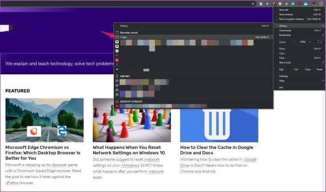This screenshot has height=192, width=326.
Task: Open Settings from the Chrome menu
Action: pyautogui.click(x=299, y=76)
